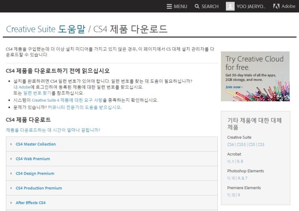Click Join now in Creative Cloud ad

click(234, 87)
